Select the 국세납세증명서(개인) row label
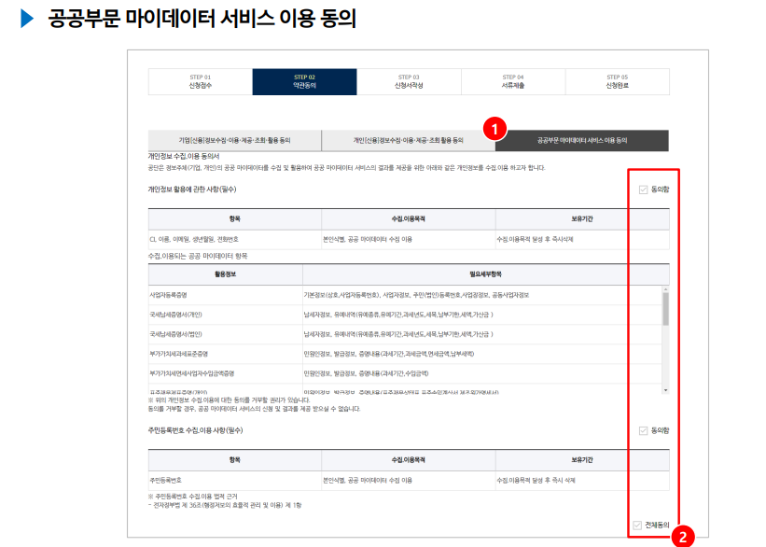Screen dimensions: 766x547 pyautogui.click(x=175, y=315)
